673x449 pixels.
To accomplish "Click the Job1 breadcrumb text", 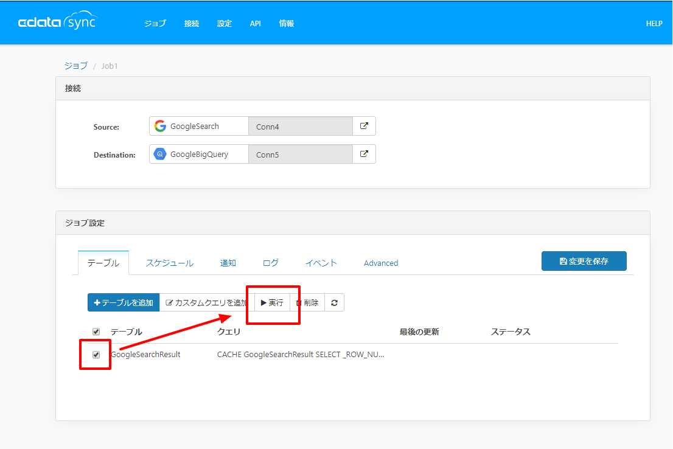I will [x=110, y=66].
